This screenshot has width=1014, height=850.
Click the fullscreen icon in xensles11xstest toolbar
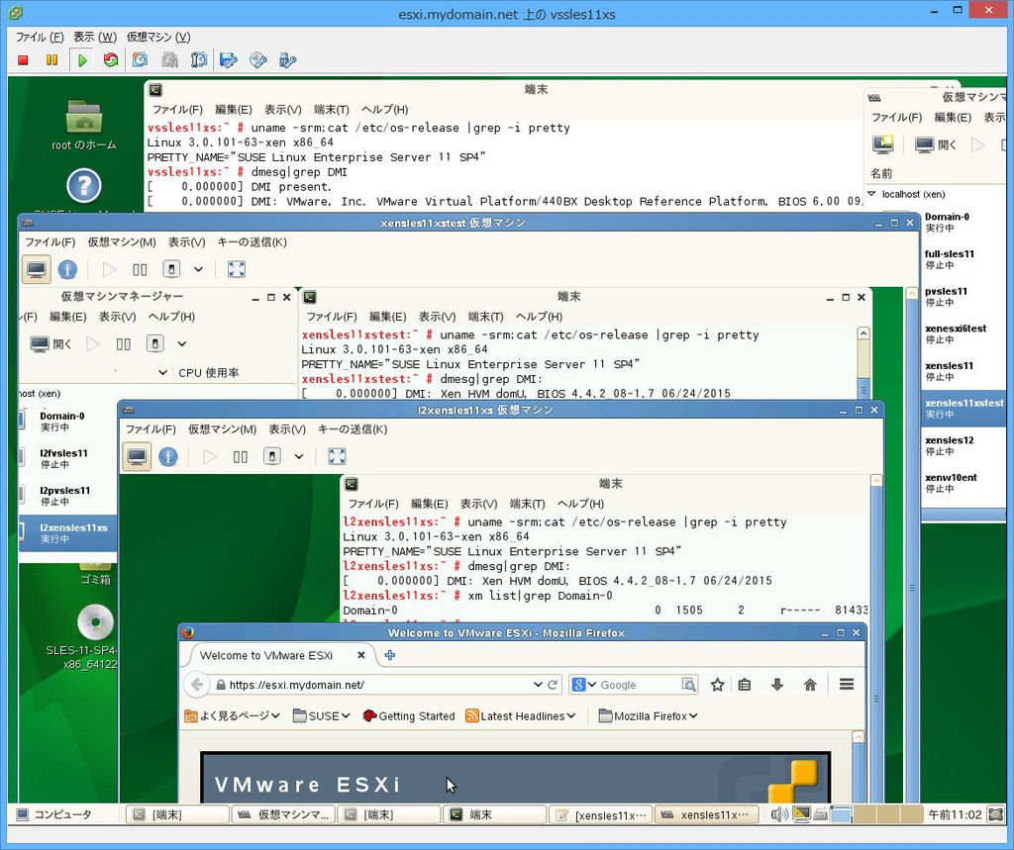pos(237,269)
